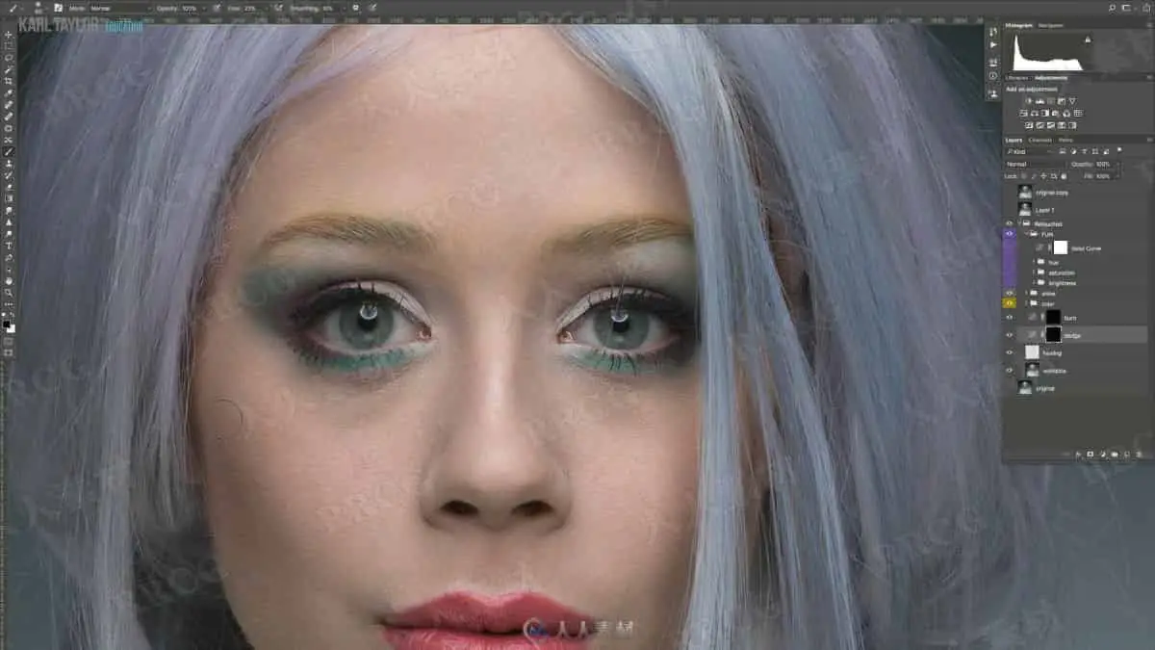Lock all layer attributes
Image resolution: width=1155 pixels, height=650 pixels.
click(1064, 176)
